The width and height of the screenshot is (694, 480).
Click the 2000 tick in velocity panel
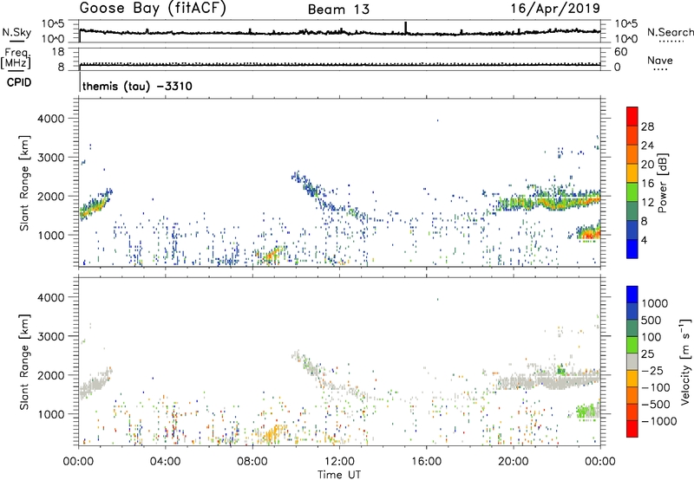tap(50, 375)
